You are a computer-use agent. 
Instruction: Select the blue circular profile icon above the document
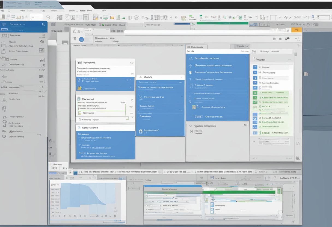click(x=82, y=40)
